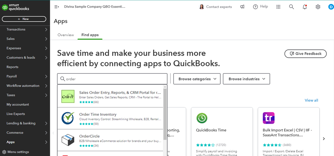Click the QuickBooks Time clock logo
Image resolution: width=334 pixels, height=156 pixels.
pos(202,118)
